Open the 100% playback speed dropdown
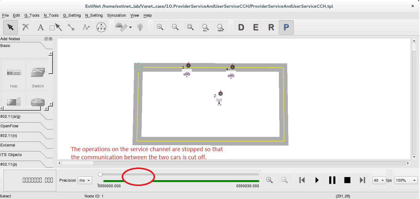This screenshot has width=420, height=199. (x=406, y=180)
